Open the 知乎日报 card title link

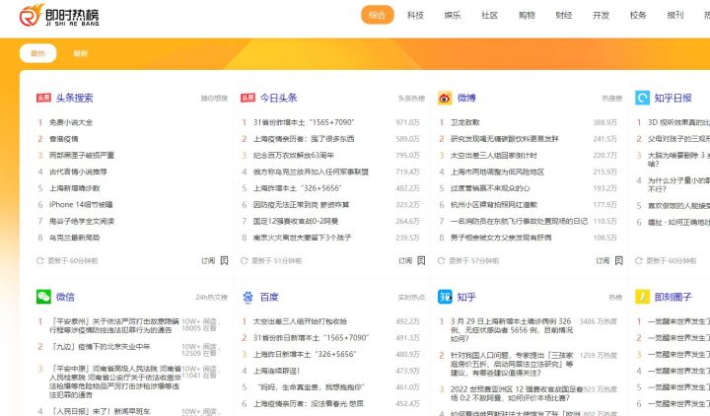click(x=673, y=98)
